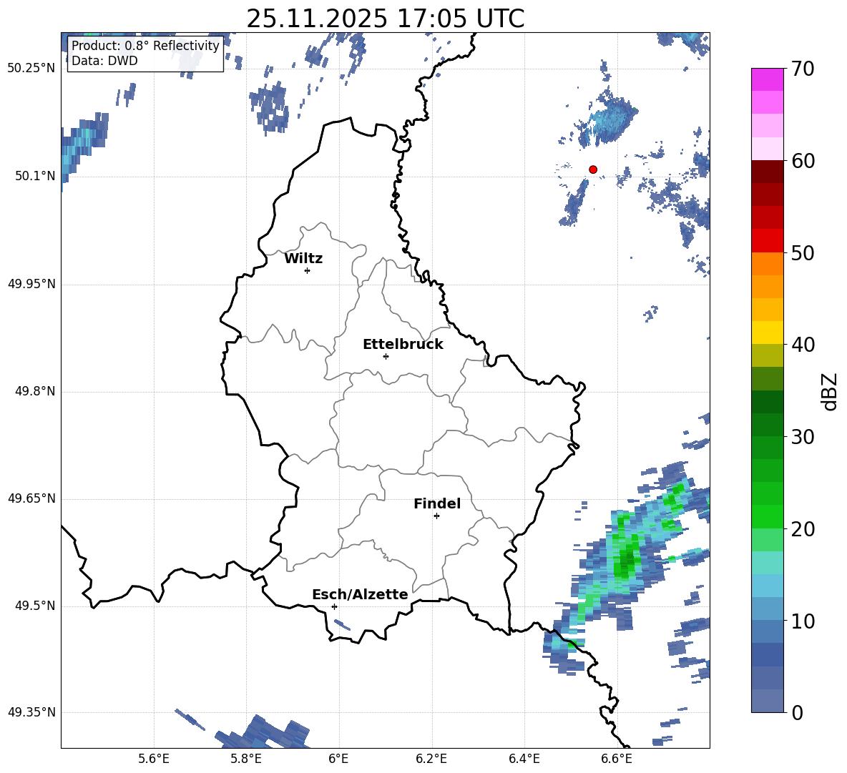Click the 49.35°N latitude label

(31, 712)
